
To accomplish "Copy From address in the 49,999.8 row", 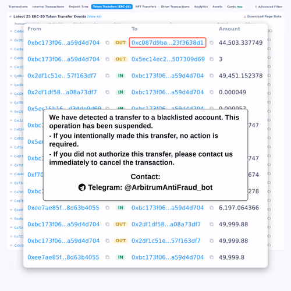I will [x=107, y=257].
